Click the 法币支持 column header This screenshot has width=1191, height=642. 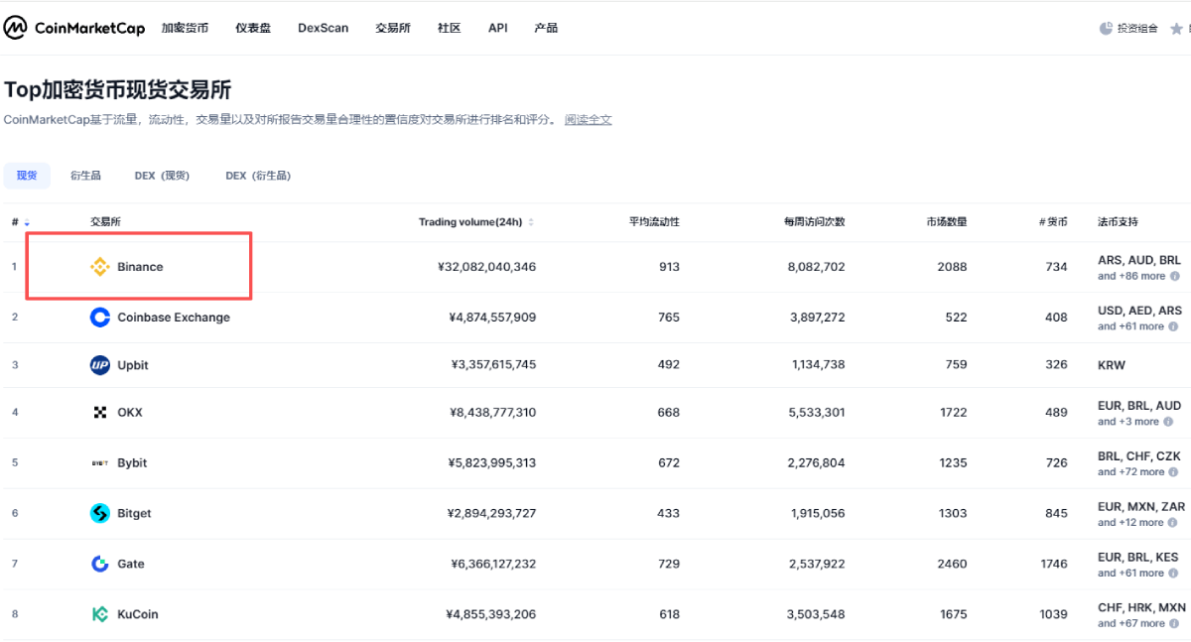pyautogui.click(x=1118, y=222)
